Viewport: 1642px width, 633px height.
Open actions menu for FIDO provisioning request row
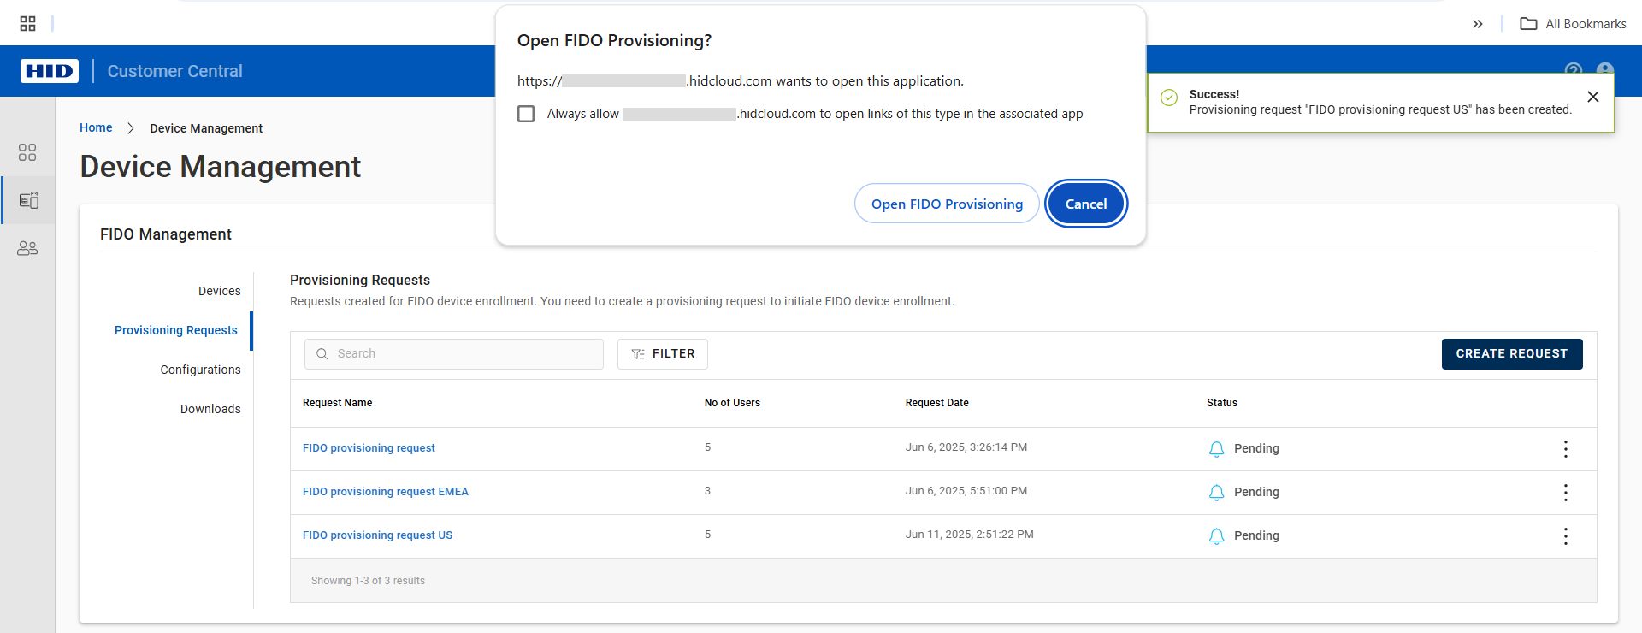tap(1565, 449)
